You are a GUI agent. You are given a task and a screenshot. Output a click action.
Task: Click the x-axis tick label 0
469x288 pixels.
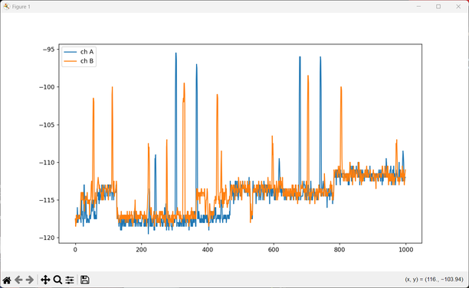(x=75, y=250)
